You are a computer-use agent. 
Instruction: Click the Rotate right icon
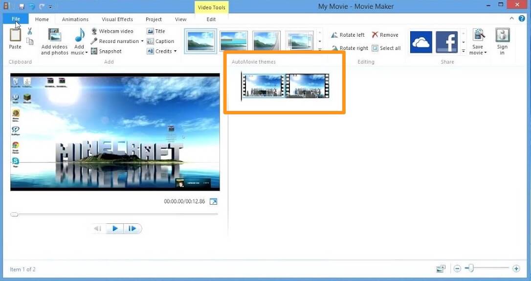pyautogui.click(x=335, y=48)
